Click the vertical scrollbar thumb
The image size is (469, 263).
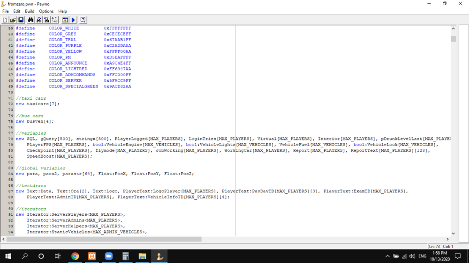[453, 39]
